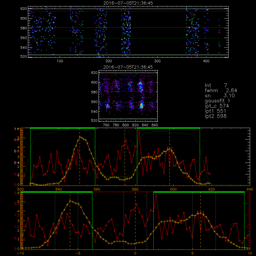The height and width of the screenshot is (256, 256).
Task: Click the 'ipt_c 574' readout
Action: [x=217, y=106]
